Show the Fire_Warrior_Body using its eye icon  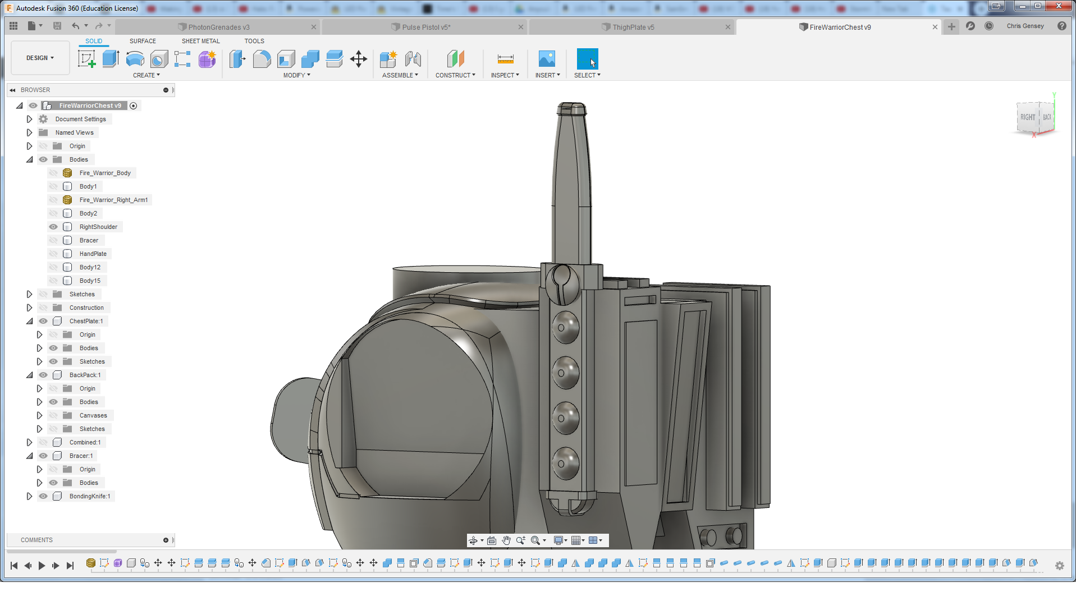53,173
